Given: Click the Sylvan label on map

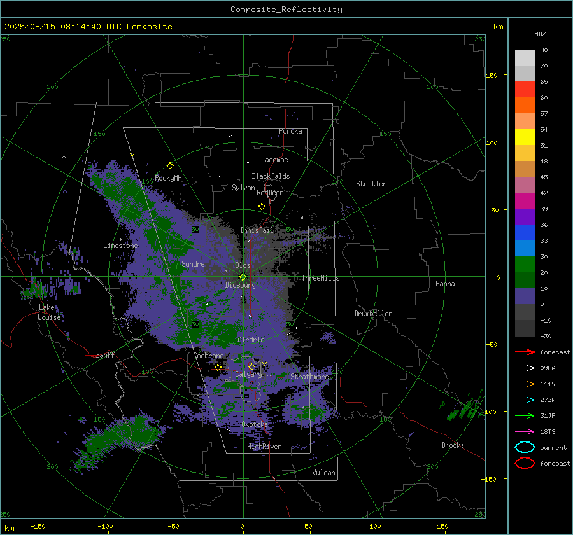Looking at the screenshot, I should click(x=243, y=188).
